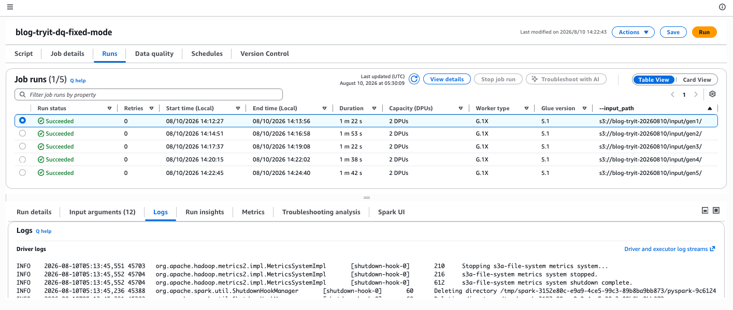Select the gen3 job run radio button
This screenshot has height=310, width=733.
click(x=22, y=146)
